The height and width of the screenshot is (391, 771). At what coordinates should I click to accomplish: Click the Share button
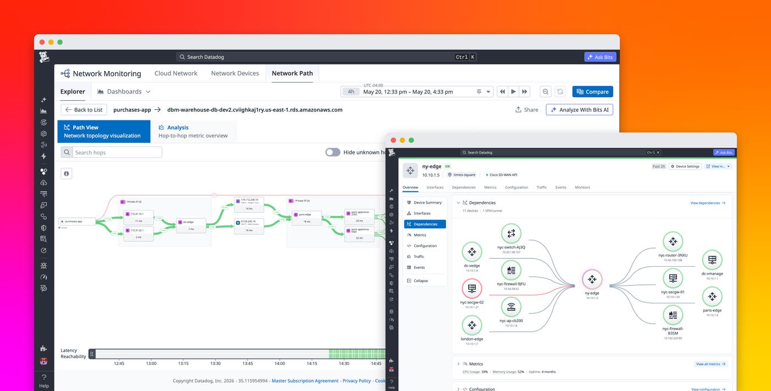pos(526,109)
